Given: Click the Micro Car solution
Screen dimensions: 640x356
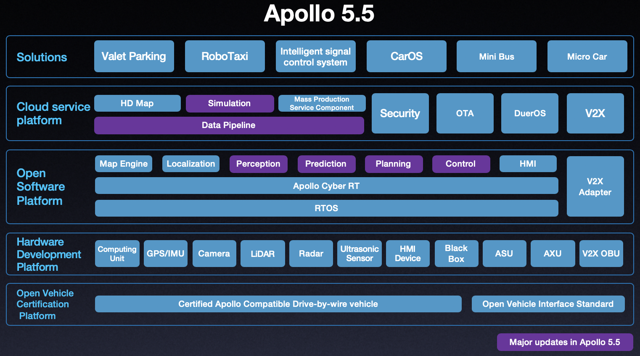Looking at the screenshot, I should point(587,56).
